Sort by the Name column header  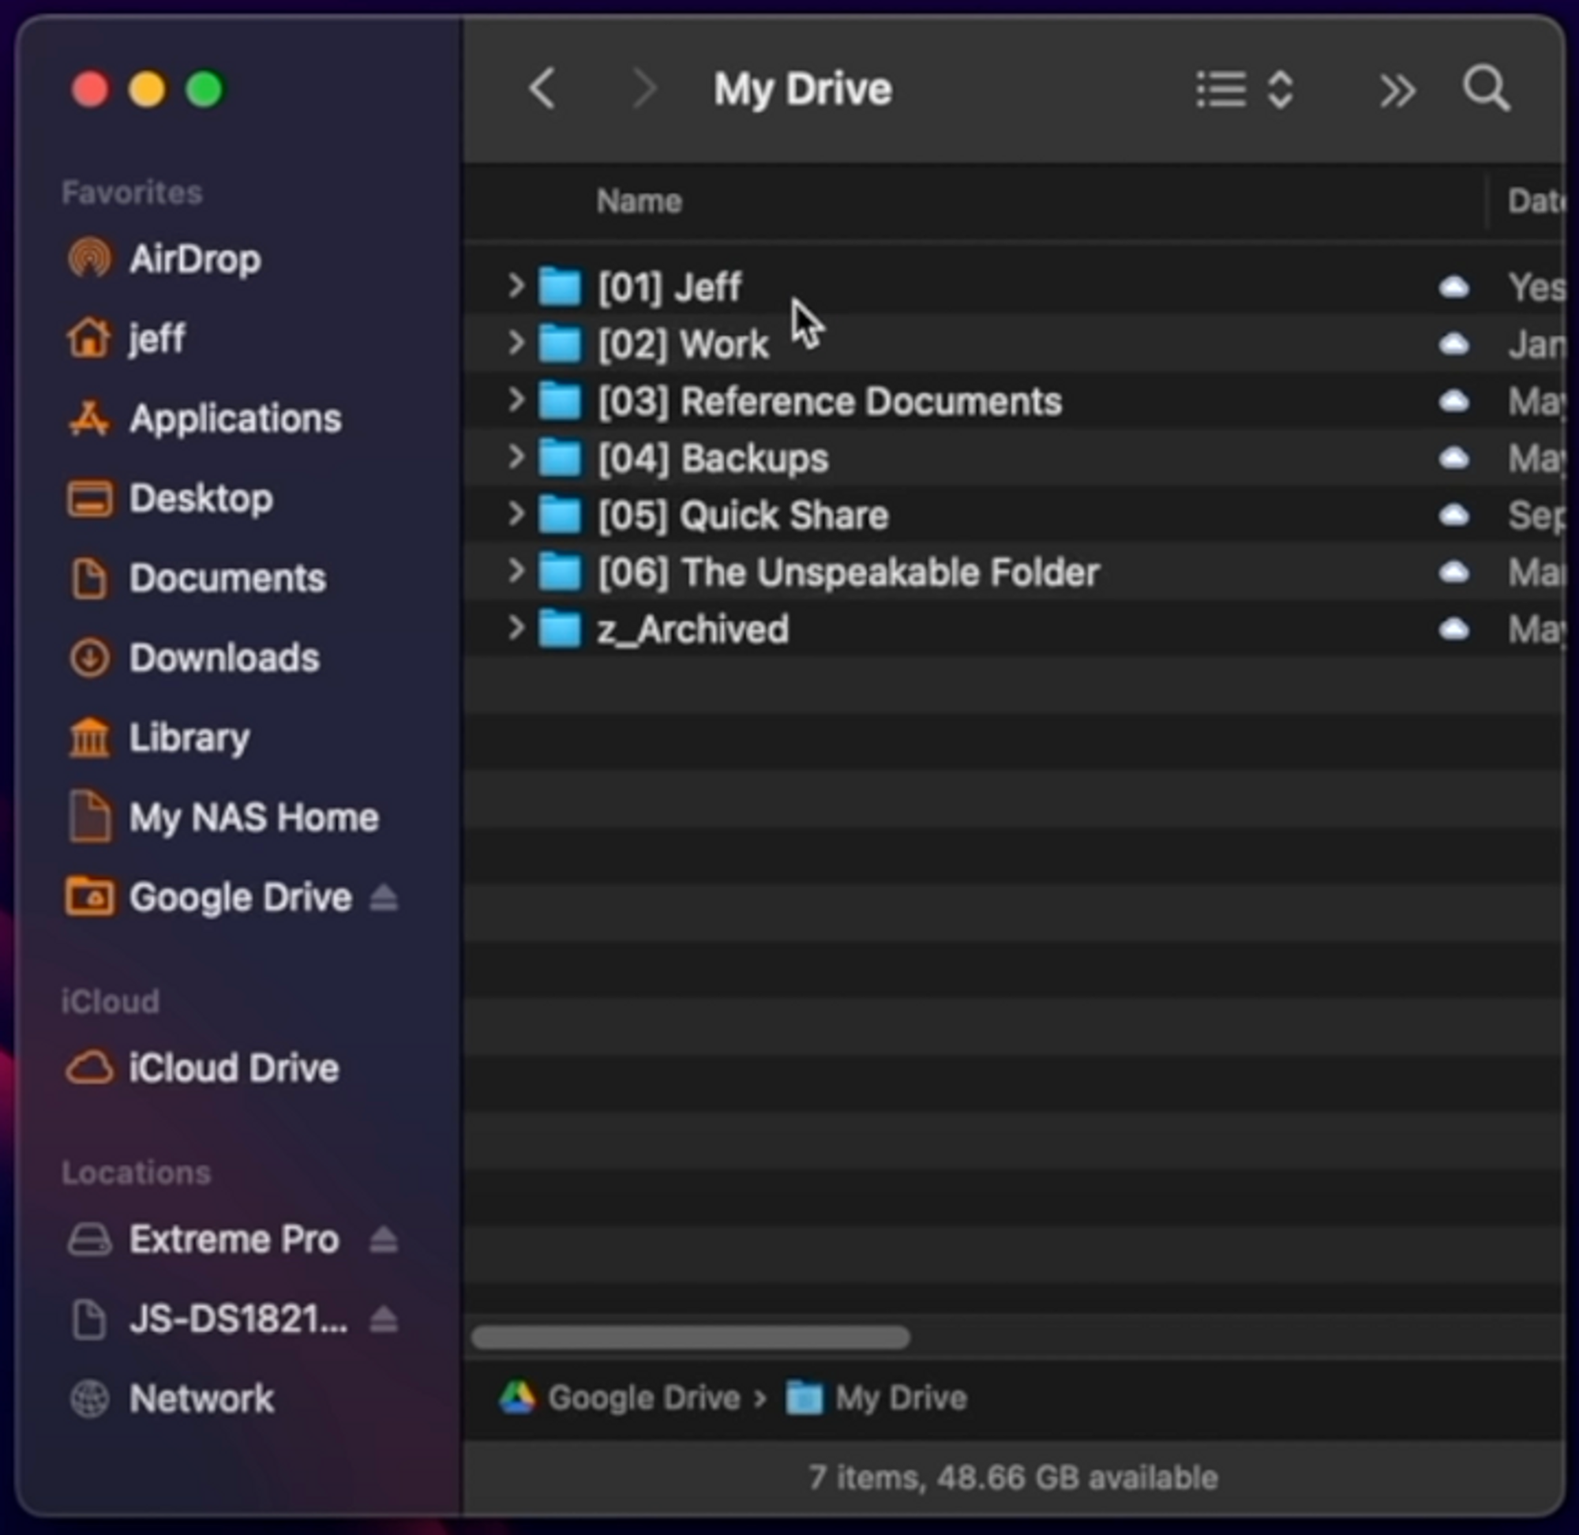click(639, 201)
